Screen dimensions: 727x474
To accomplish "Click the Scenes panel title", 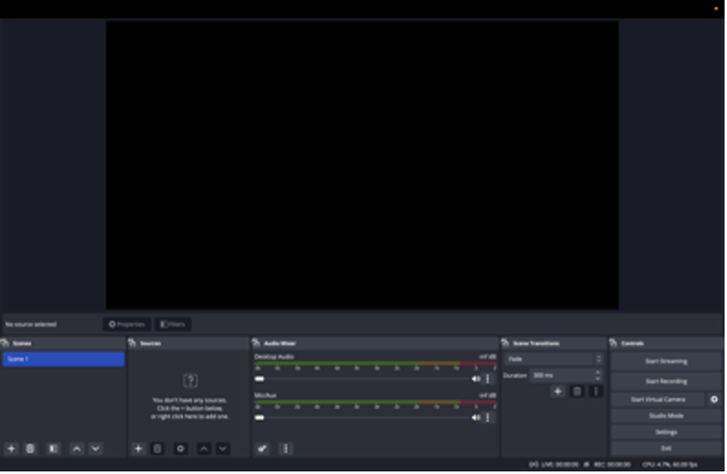I will (22, 344).
